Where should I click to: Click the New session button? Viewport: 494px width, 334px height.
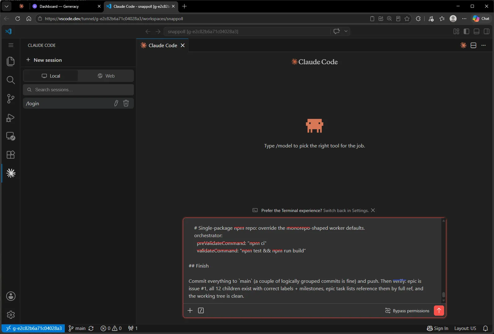point(44,60)
